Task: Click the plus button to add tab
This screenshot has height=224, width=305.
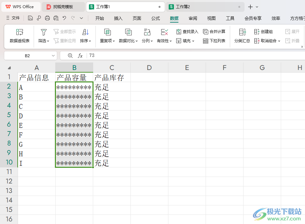Action: coord(250,7)
